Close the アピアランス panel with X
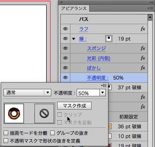 61,2
